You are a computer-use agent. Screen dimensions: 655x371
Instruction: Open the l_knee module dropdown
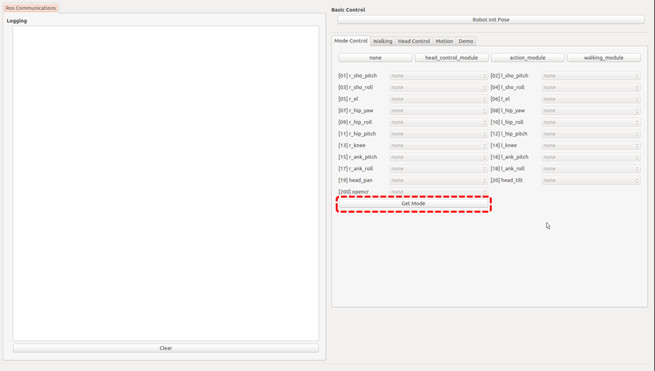click(x=591, y=146)
